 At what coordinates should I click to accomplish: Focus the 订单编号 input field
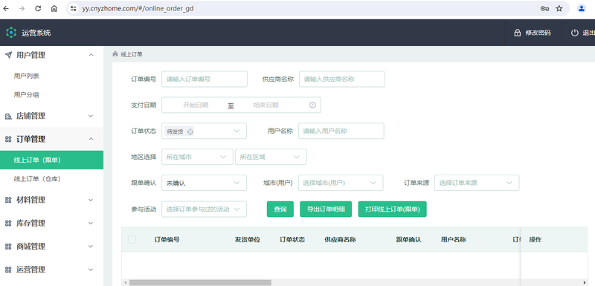pos(205,79)
